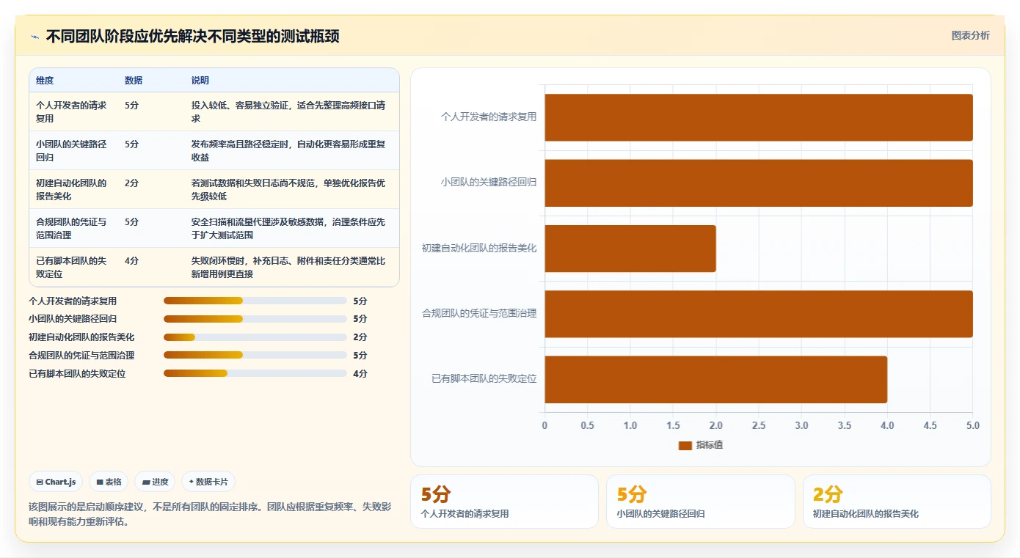Click the footnote starting 该图展示的是启动顺序建议
The width and height of the screenshot is (1020, 558).
click(211, 514)
